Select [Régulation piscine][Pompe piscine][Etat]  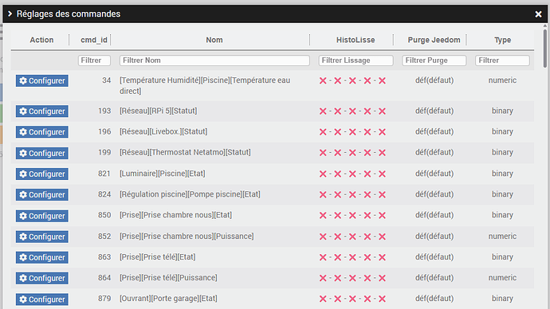(190, 194)
